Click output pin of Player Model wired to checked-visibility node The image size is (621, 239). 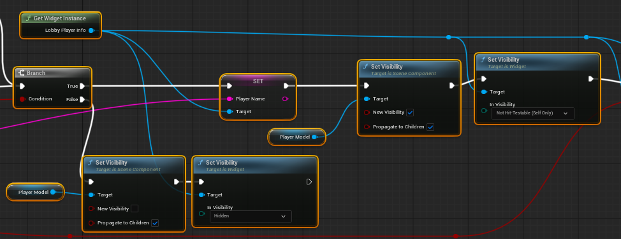(314, 137)
